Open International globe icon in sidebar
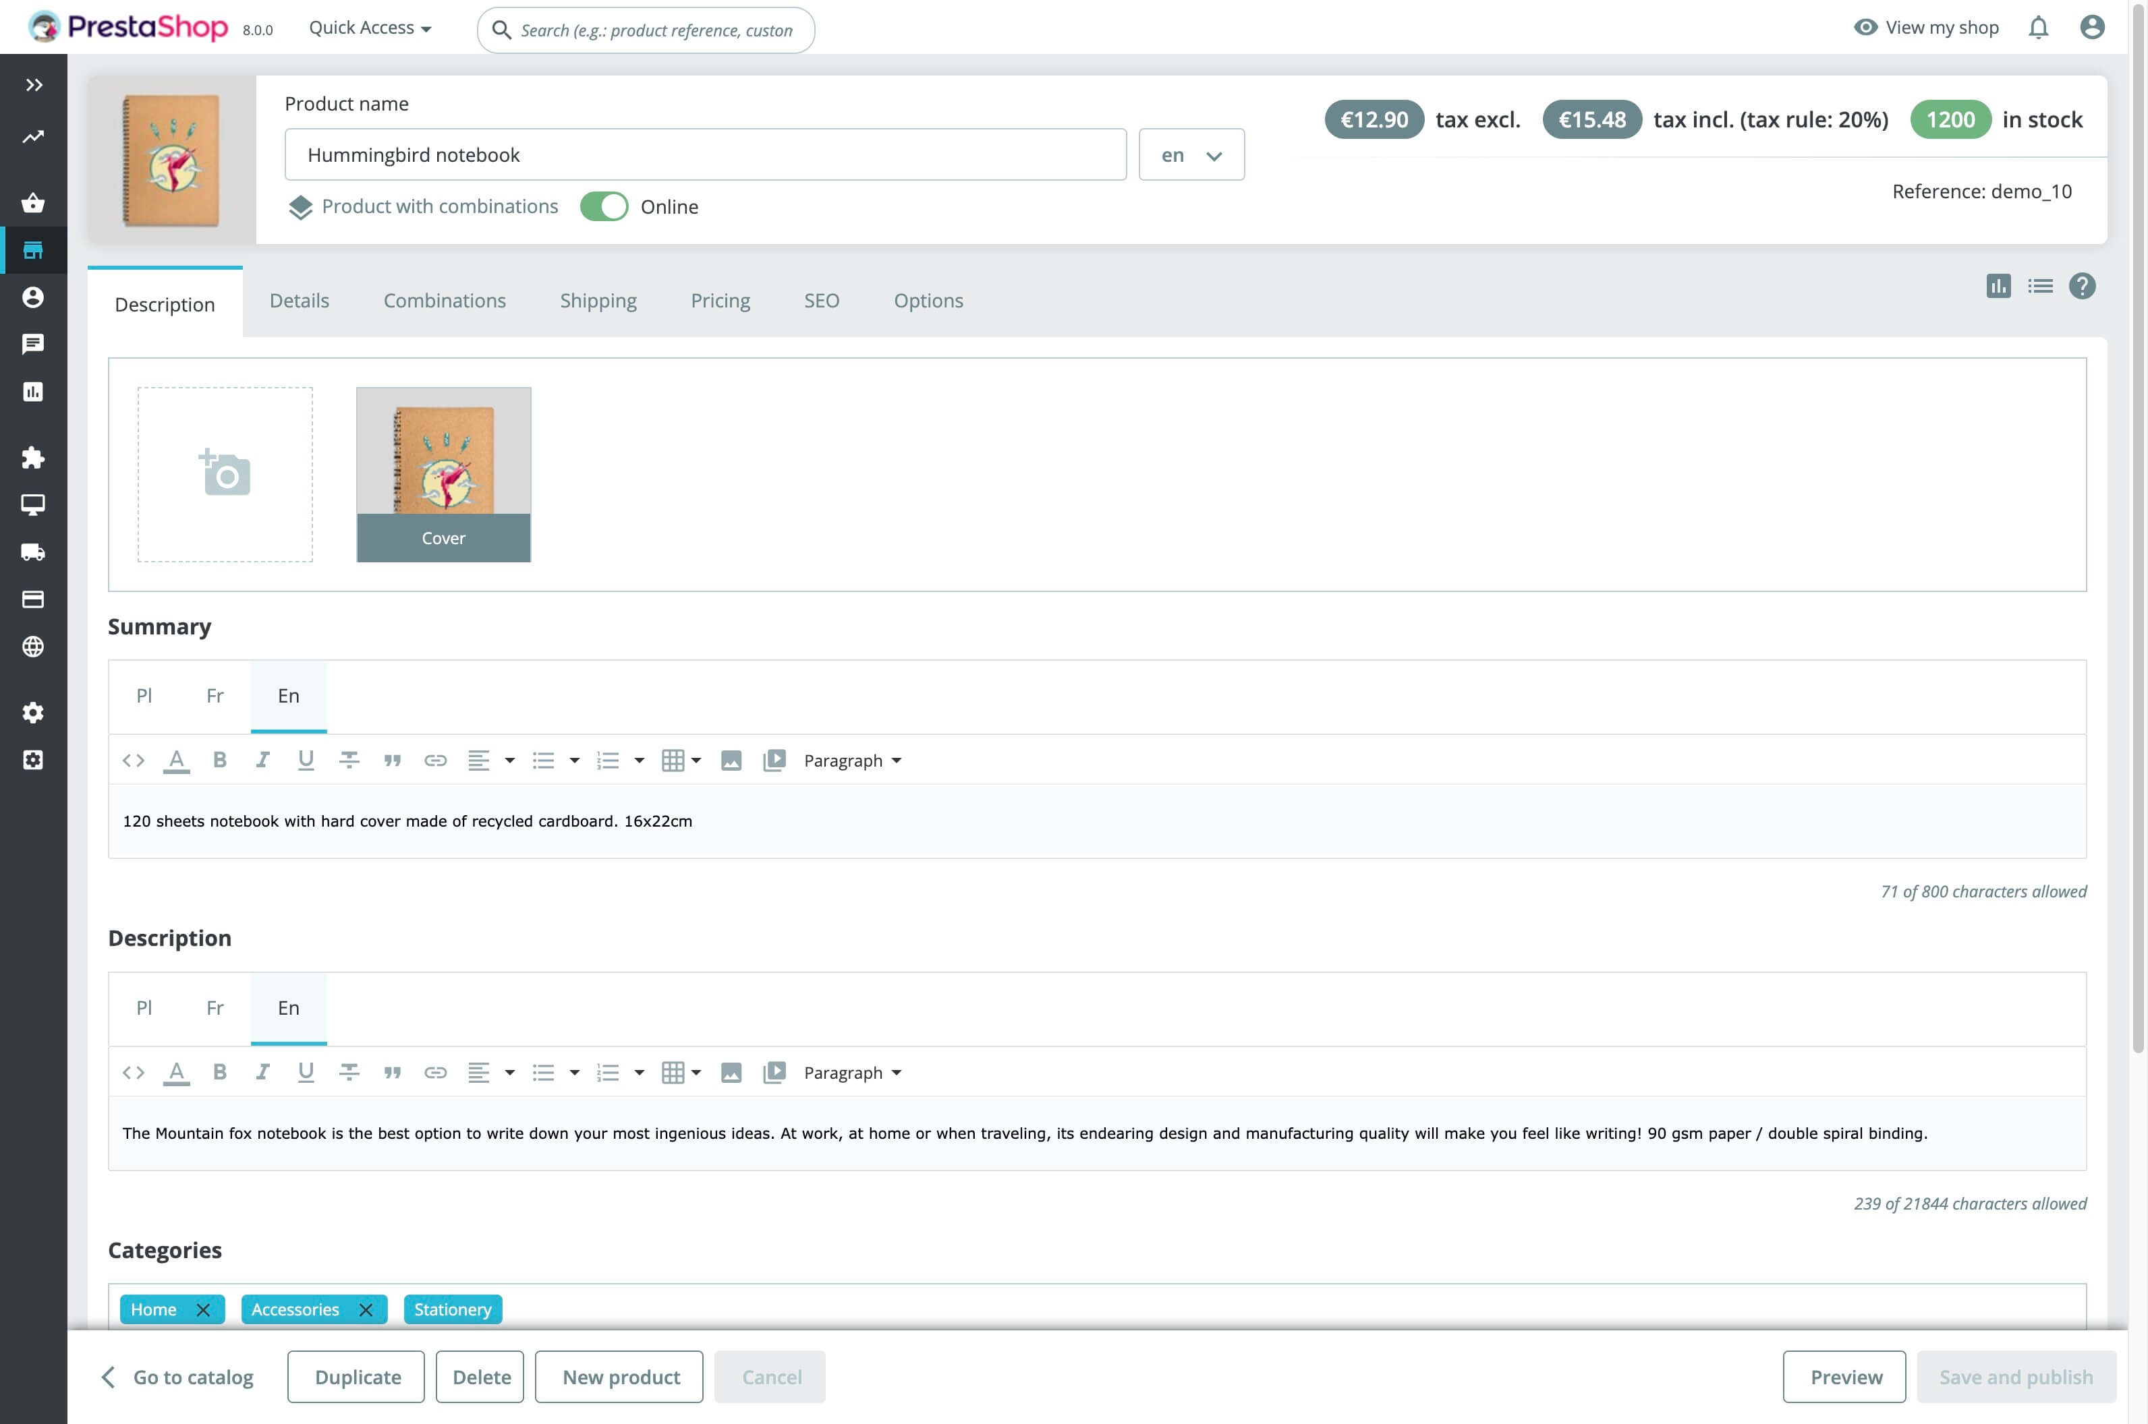This screenshot has width=2148, height=1424. click(x=34, y=646)
